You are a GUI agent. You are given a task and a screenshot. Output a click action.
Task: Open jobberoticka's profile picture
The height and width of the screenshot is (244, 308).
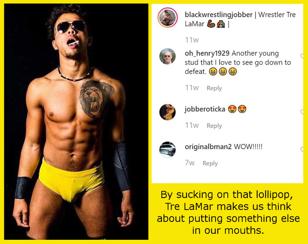[x=167, y=112]
